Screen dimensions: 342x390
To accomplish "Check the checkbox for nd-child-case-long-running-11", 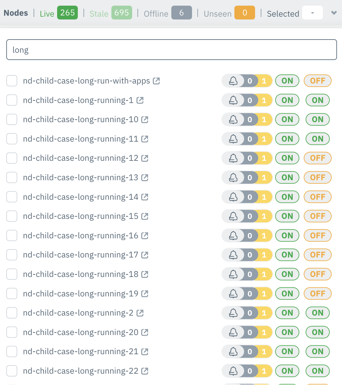I will [x=12, y=139].
